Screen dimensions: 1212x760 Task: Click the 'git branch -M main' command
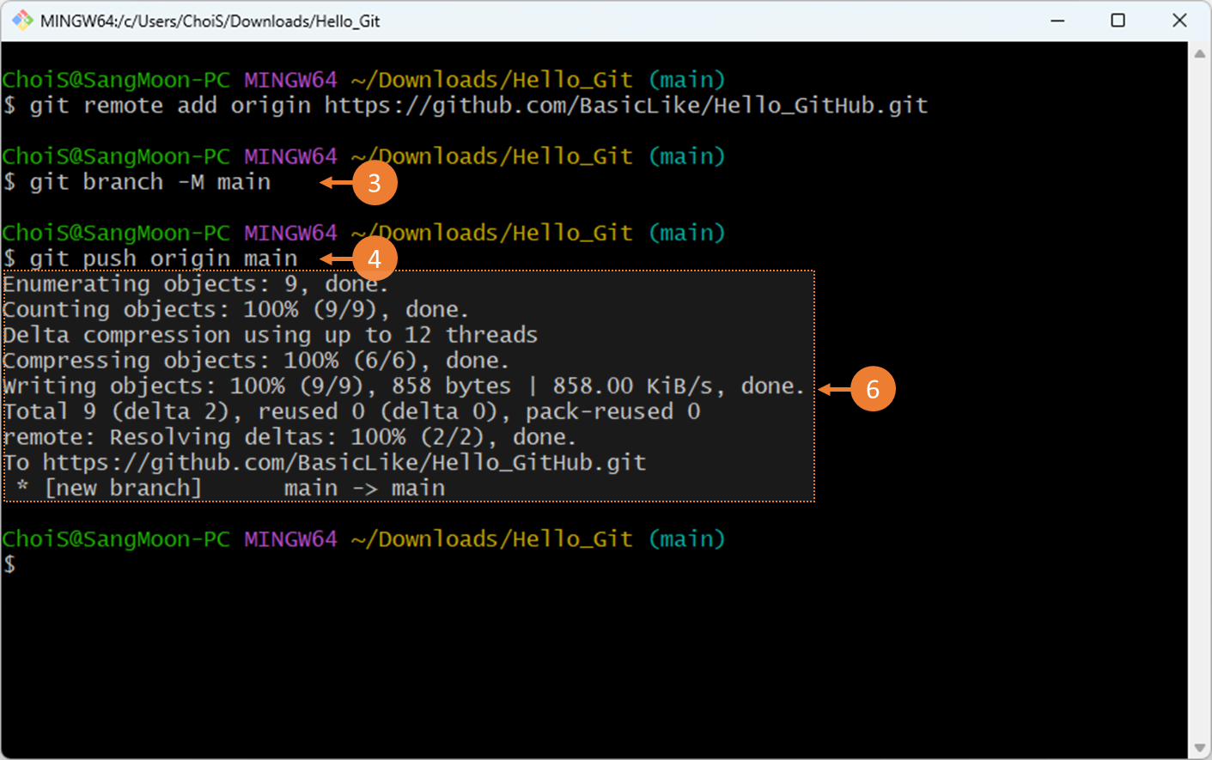pos(137,182)
